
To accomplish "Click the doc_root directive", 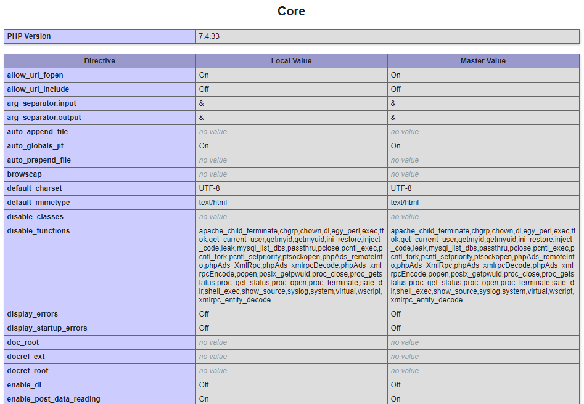I will coord(23,342).
